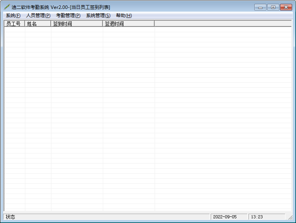This screenshot has width=296, height=223.
Task: Sort by 签到时间 column header
Action: [77, 24]
